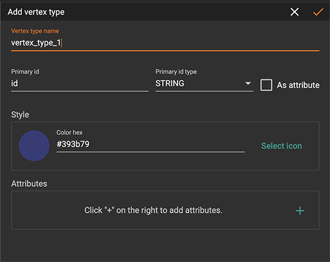Close the Add vertex type dialog

294,12
